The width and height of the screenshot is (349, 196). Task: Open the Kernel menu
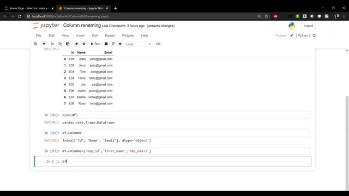coord(110,35)
